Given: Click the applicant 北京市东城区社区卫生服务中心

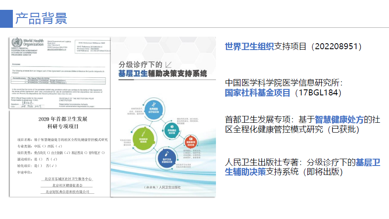Looking at the screenshot, I should tap(68, 179).
